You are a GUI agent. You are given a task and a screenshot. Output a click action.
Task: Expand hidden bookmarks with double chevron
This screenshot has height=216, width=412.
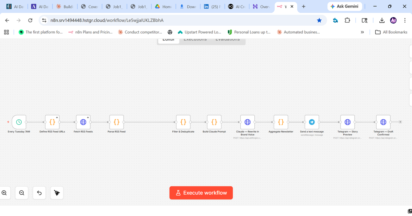(362, 32)
